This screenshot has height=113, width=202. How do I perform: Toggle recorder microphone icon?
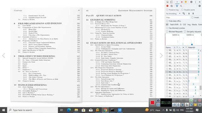(x=178, y=105)
